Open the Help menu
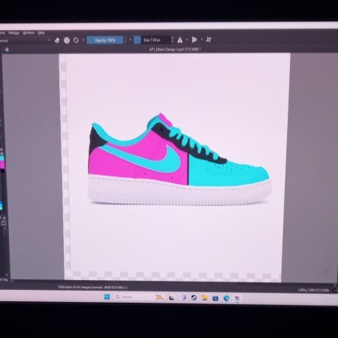 pos(41,33)
